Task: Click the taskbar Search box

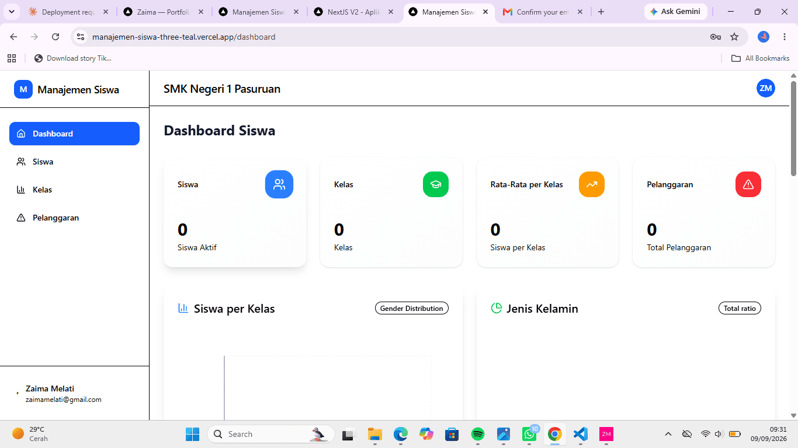Action: click(x=271, y=434)
